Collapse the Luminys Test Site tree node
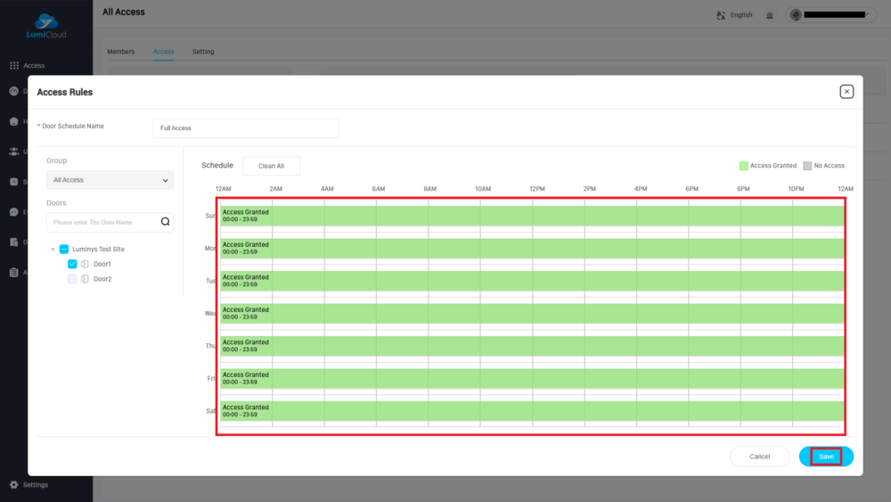Image resolution: width=891 pixels, height=502 pixels. 53,250
